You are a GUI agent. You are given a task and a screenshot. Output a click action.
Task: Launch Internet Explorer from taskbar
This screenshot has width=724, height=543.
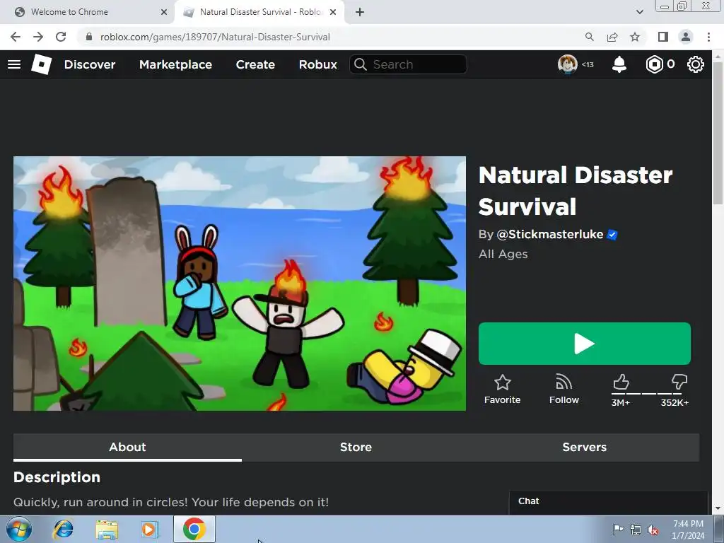(63, 529)
